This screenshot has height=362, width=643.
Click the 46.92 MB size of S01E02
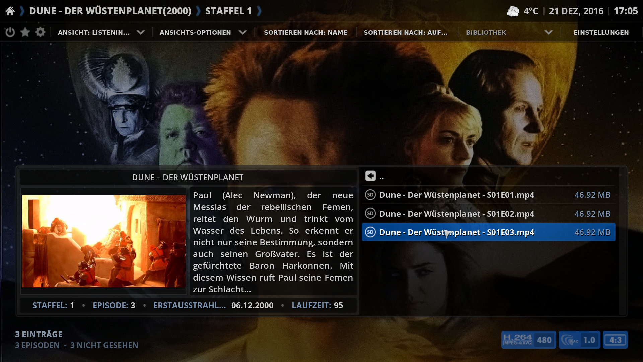click(592, 214)
